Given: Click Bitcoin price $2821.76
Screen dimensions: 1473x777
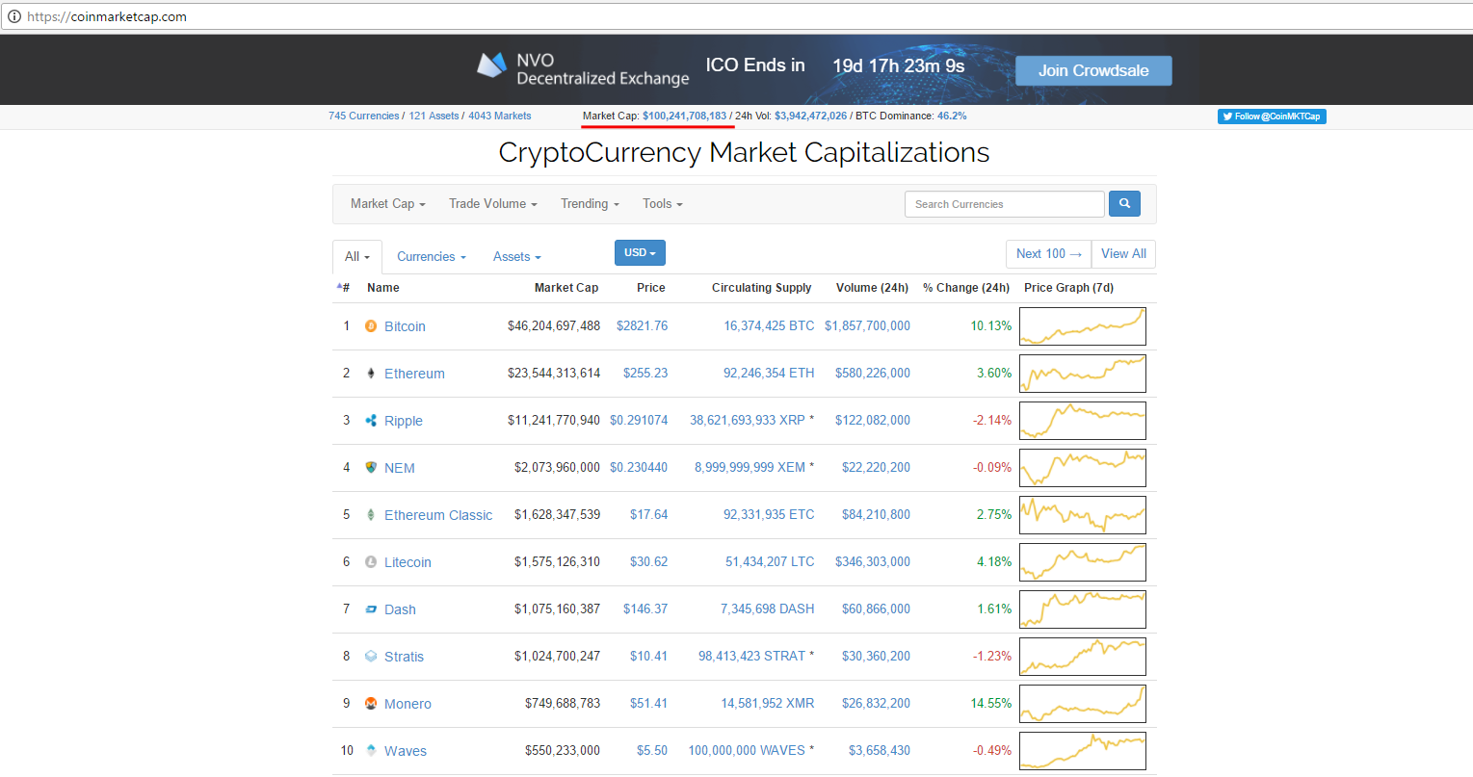Looking at the screenshot, I should coord(642,326).
